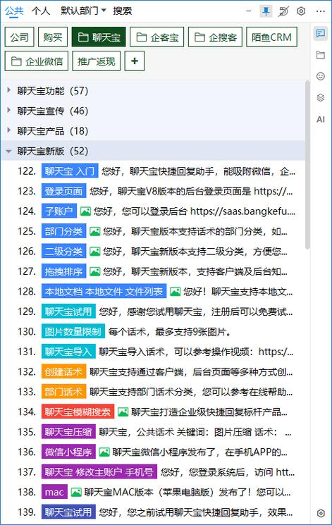Click image icon in row 136 微信小程序
The width and height of the screenshot is (332, 525).
pyautogui.click(x=104, y=452)
